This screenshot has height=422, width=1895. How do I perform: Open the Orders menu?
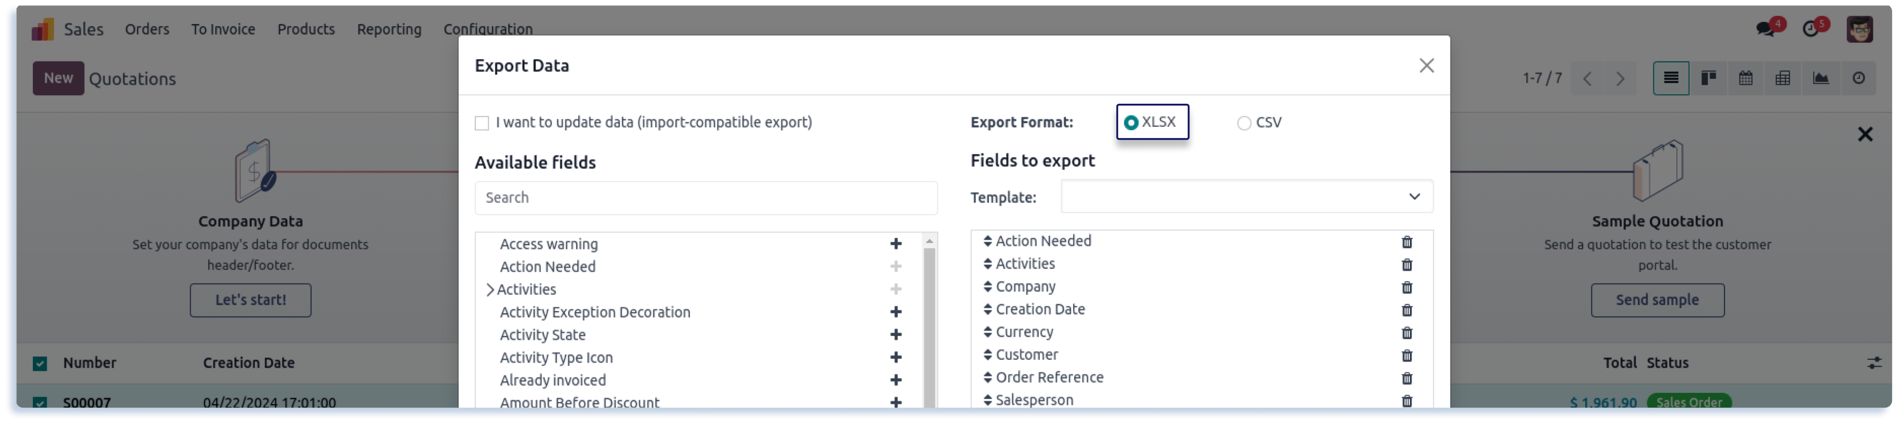[x=147, y=29]
